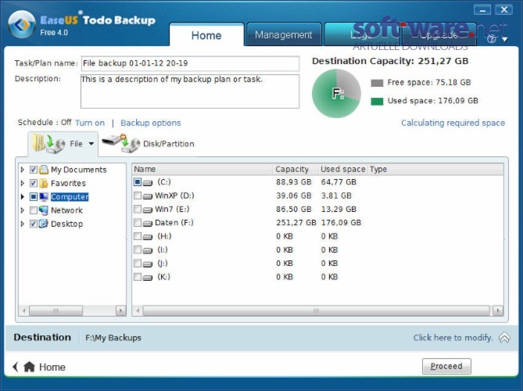Click the drive icon for Win7 (E:)
The image size is (523, 391).
point(148,210)
